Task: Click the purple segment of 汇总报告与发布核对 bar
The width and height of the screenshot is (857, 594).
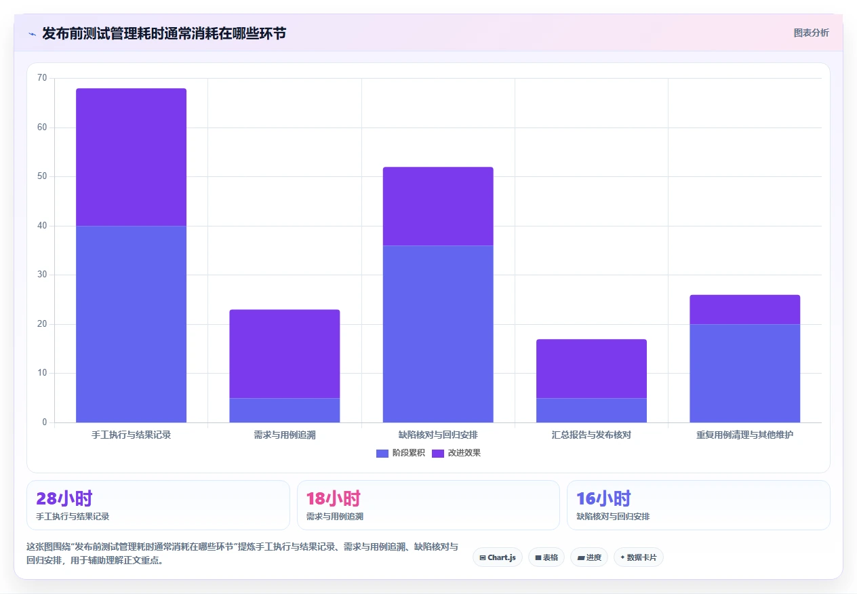Action: [591, 369]
